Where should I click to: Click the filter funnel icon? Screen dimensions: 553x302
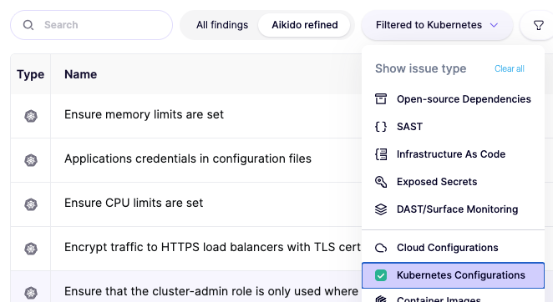tap(538, 25)
